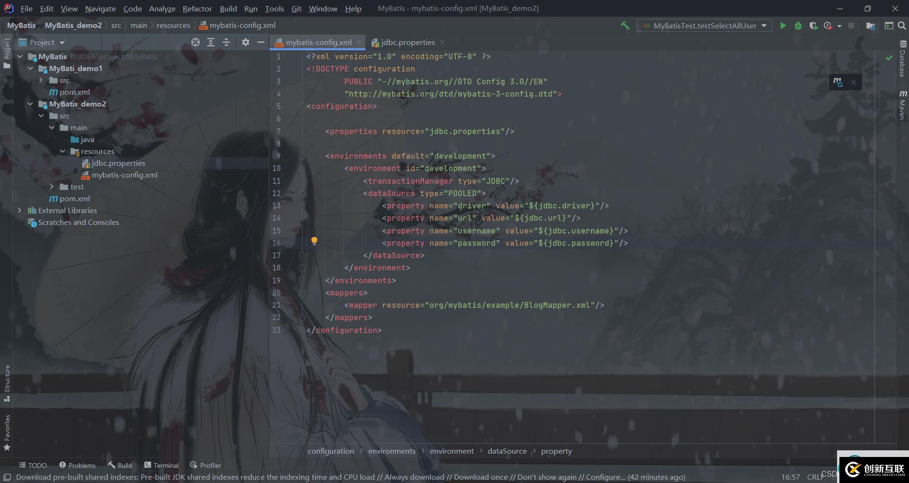Expand more run options dropdown arrow

pyautogui.click(x=839, y=26)
